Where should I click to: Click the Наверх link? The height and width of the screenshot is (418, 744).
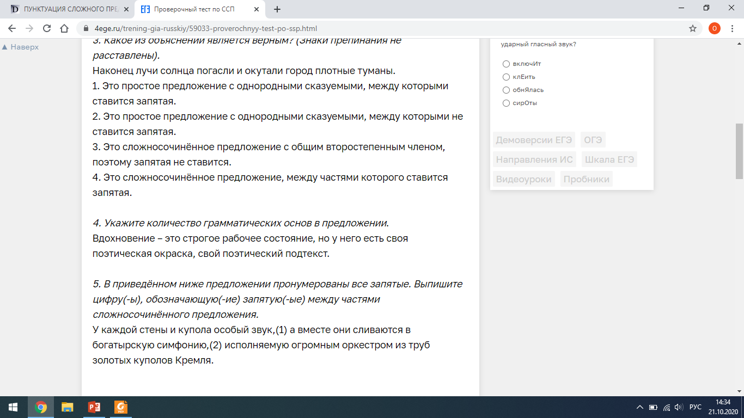click(21, 47)
